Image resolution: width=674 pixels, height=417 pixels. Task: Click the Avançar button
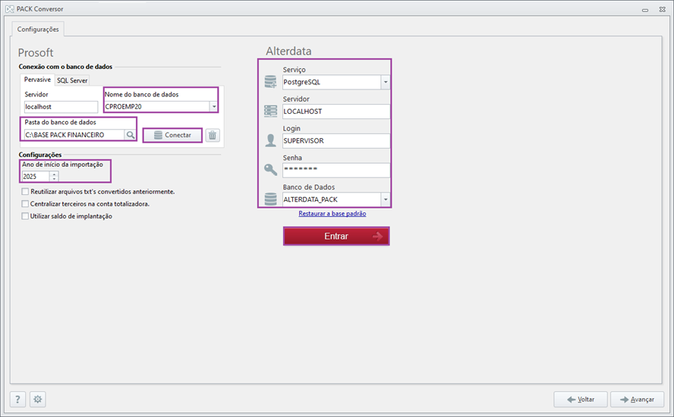pyautogui.click(x=637, y=400)
